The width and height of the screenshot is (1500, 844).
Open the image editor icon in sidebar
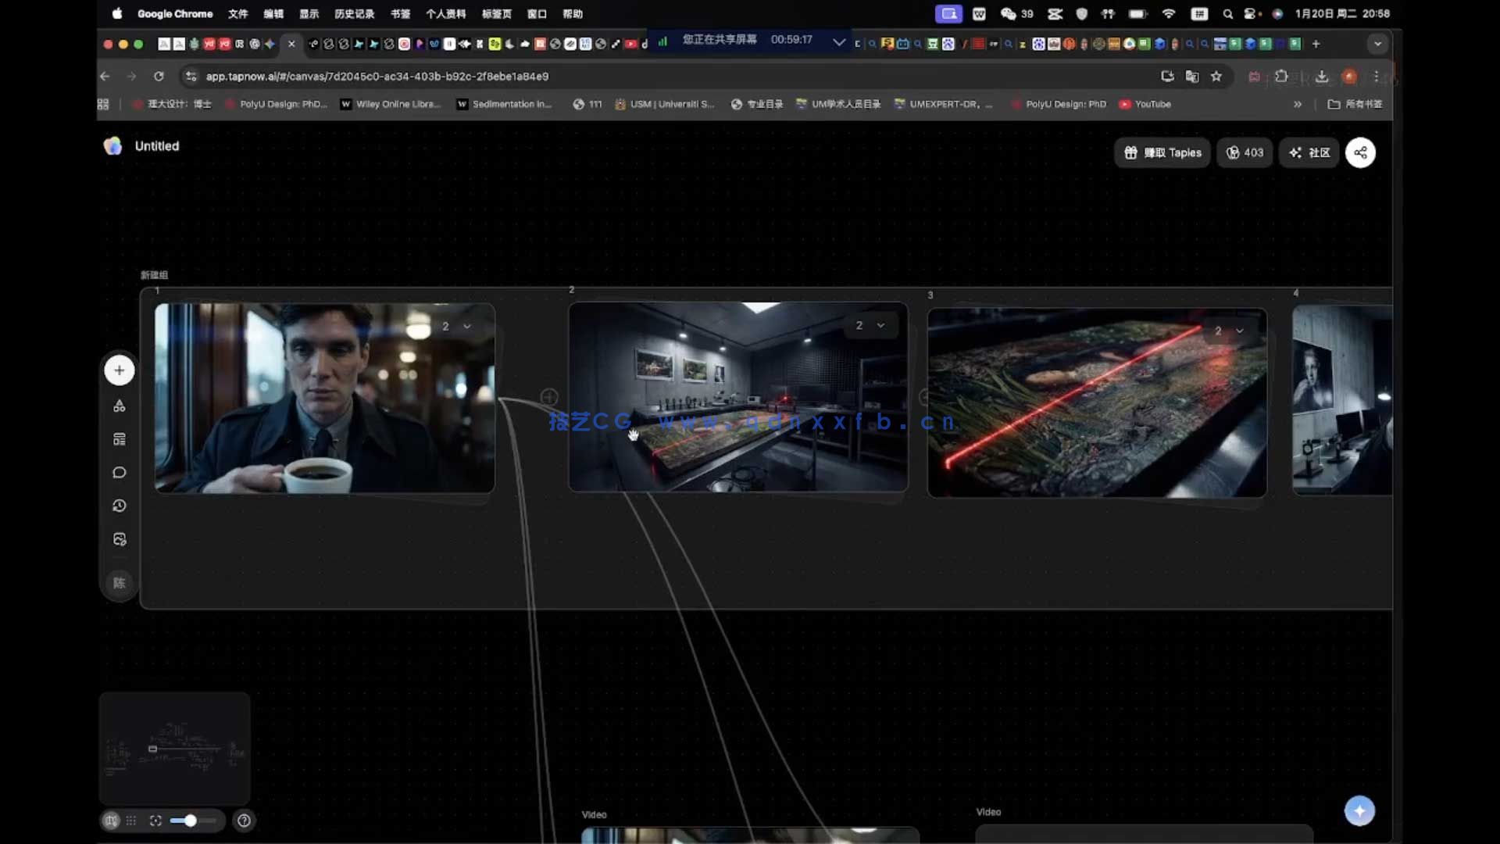(120, 540)
